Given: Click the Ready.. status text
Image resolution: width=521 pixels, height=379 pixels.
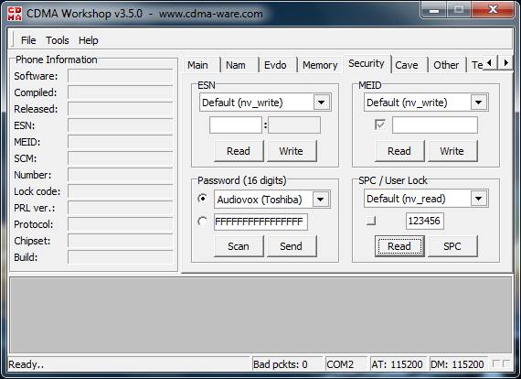Looking at the screenshot, I should [x=27, y=364].
